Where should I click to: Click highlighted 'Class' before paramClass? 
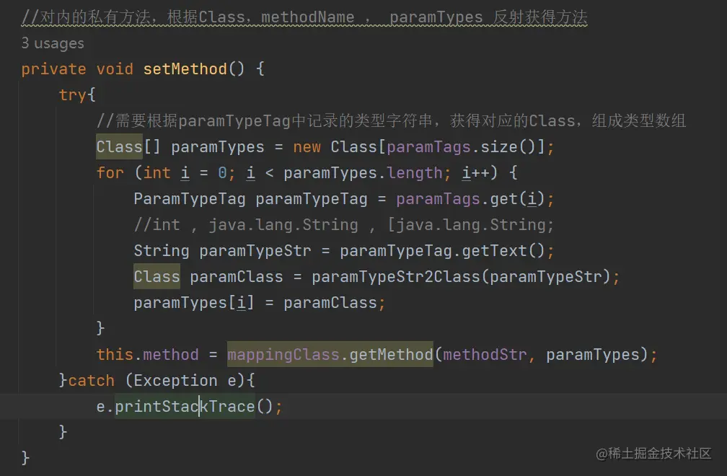coord(157,277)
